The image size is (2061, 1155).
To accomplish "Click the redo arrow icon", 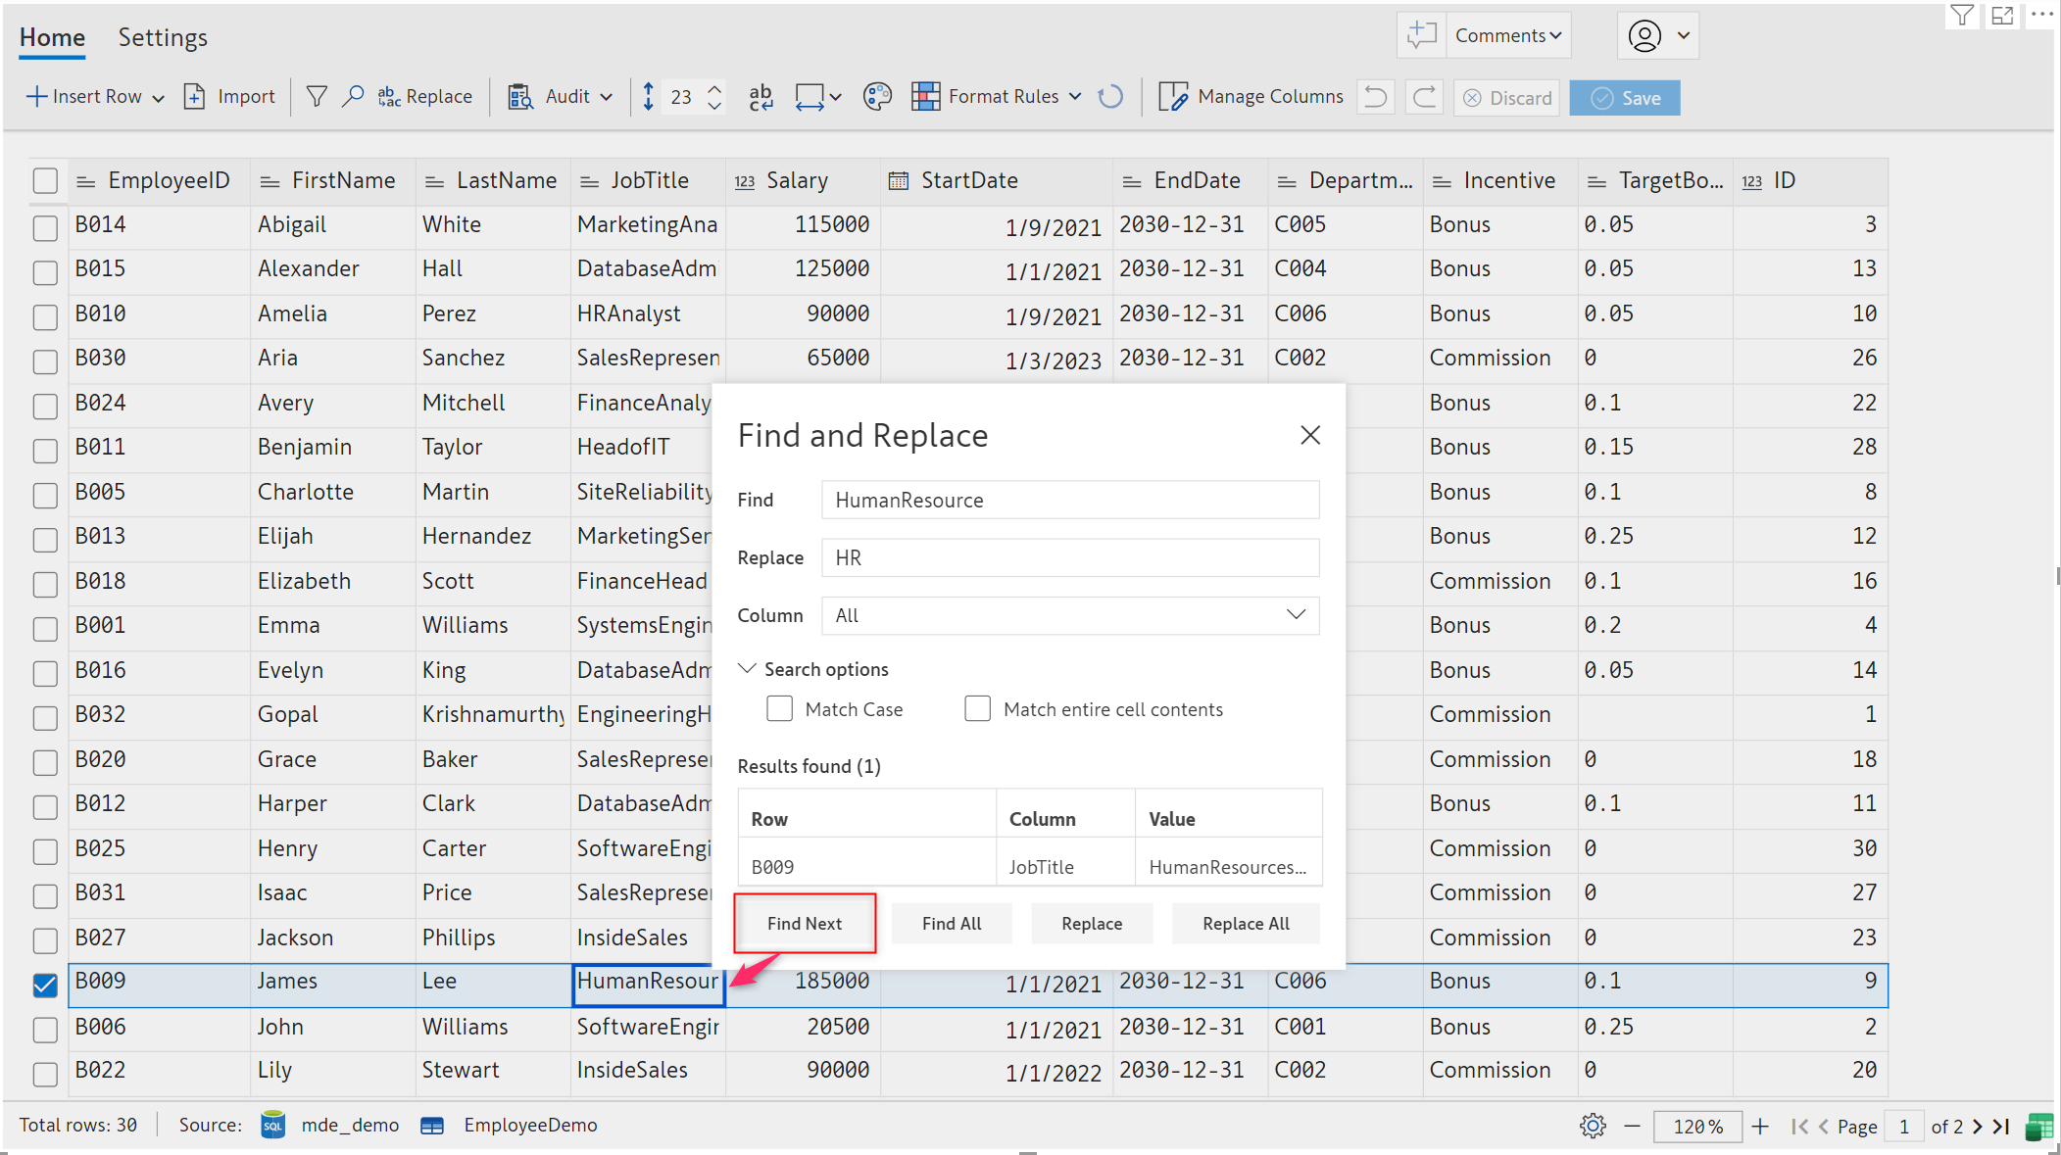I will 1425,96.
